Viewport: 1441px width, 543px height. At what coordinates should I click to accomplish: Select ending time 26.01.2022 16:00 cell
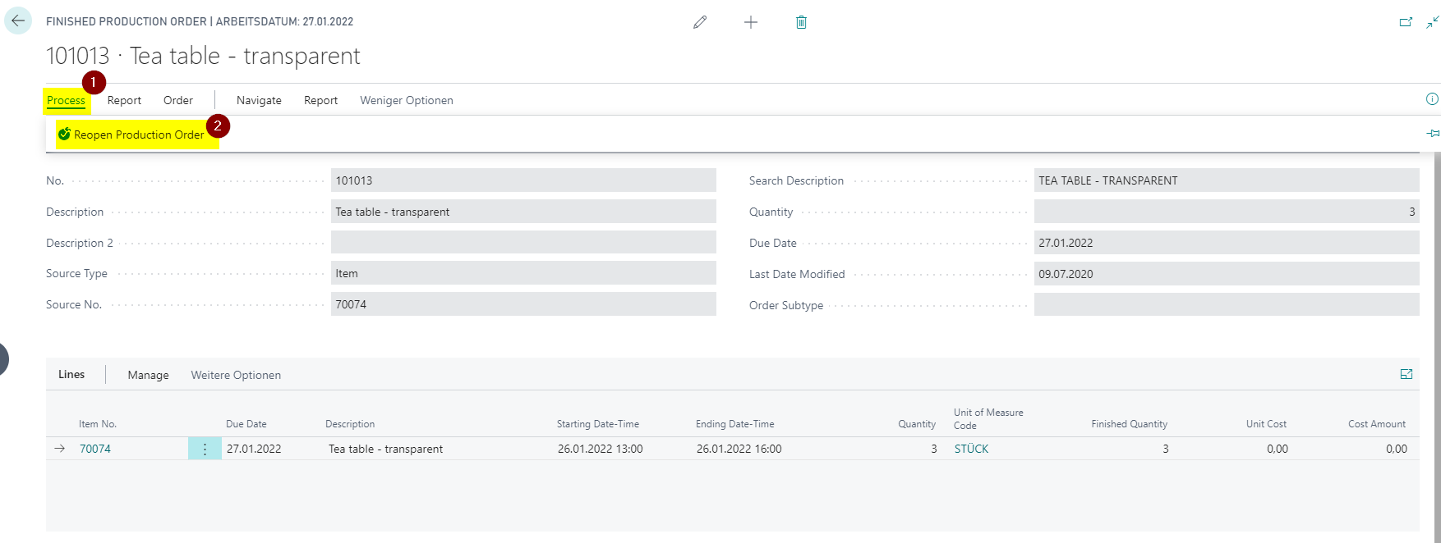pos(739,449)
